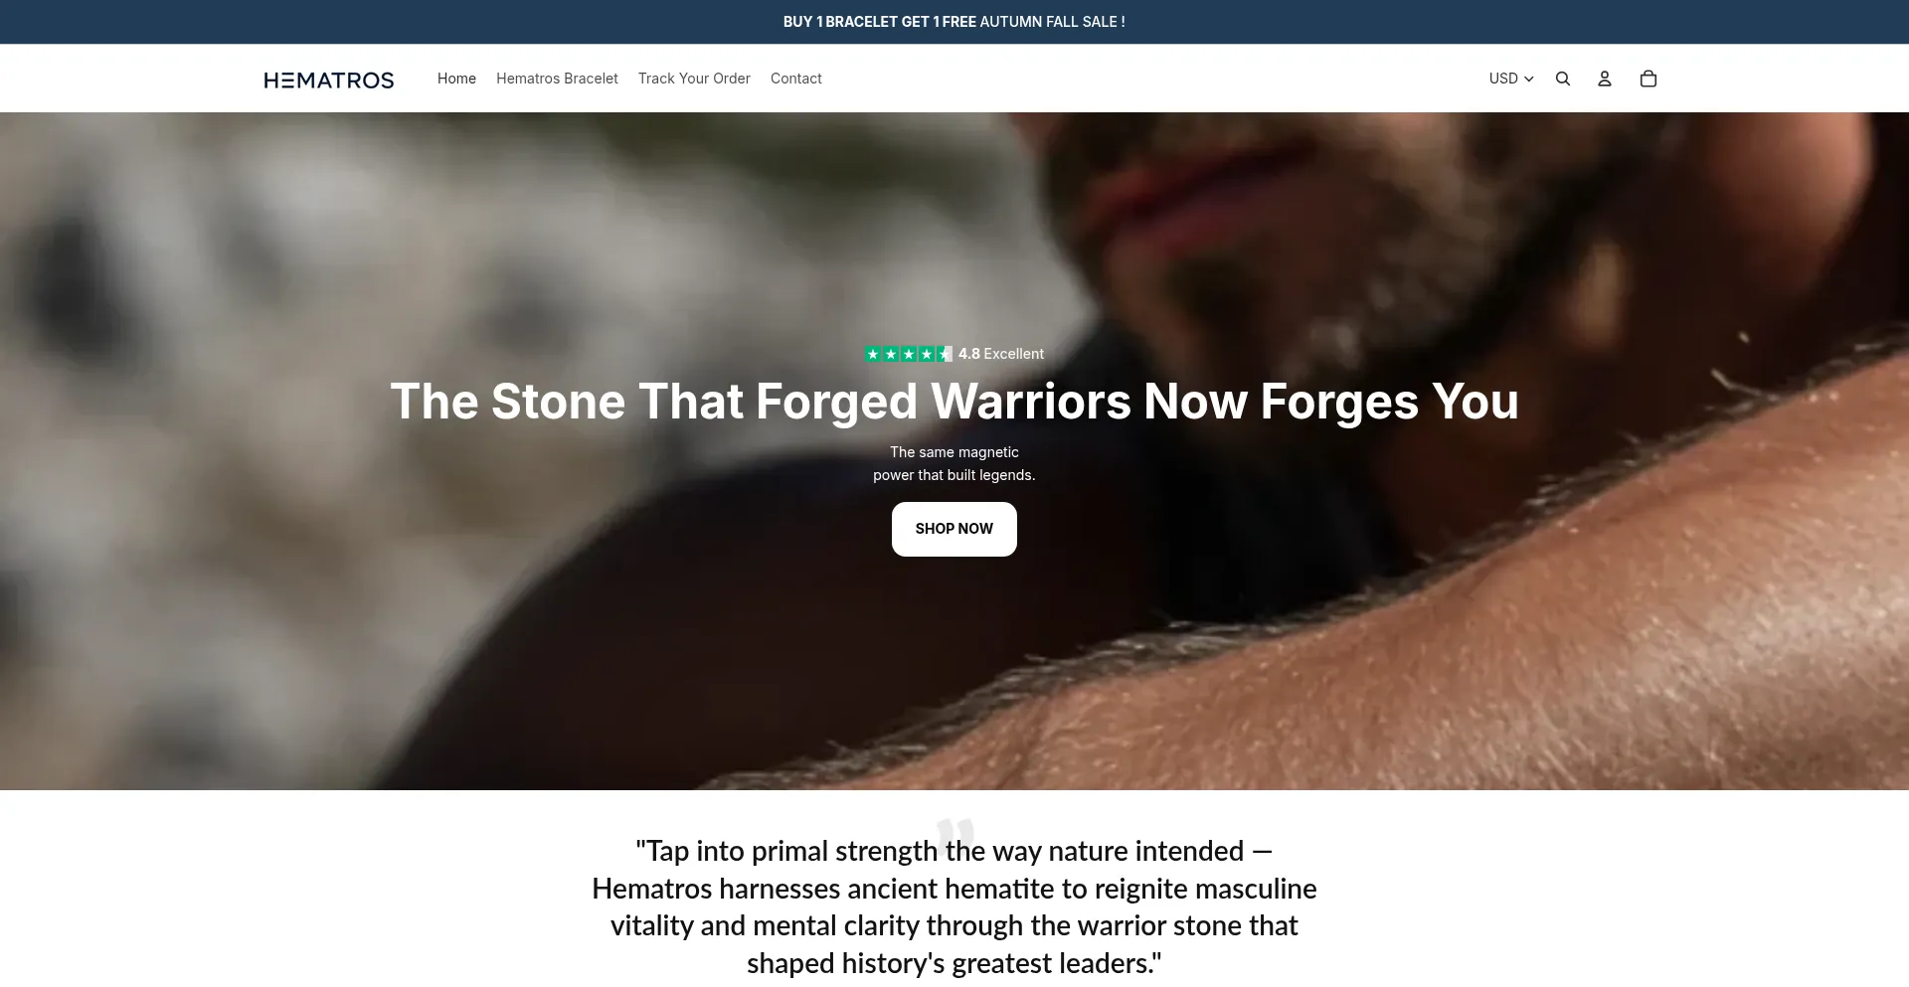Click the primal strength quote paragraph
Screen dimensions: 1909x987
[x=954, y=906]
